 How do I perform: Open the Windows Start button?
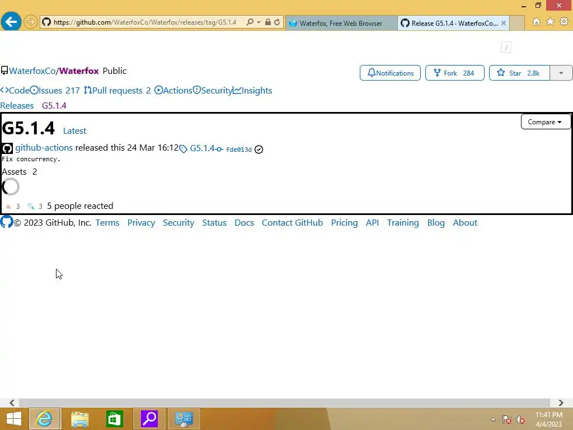[13, 419]
